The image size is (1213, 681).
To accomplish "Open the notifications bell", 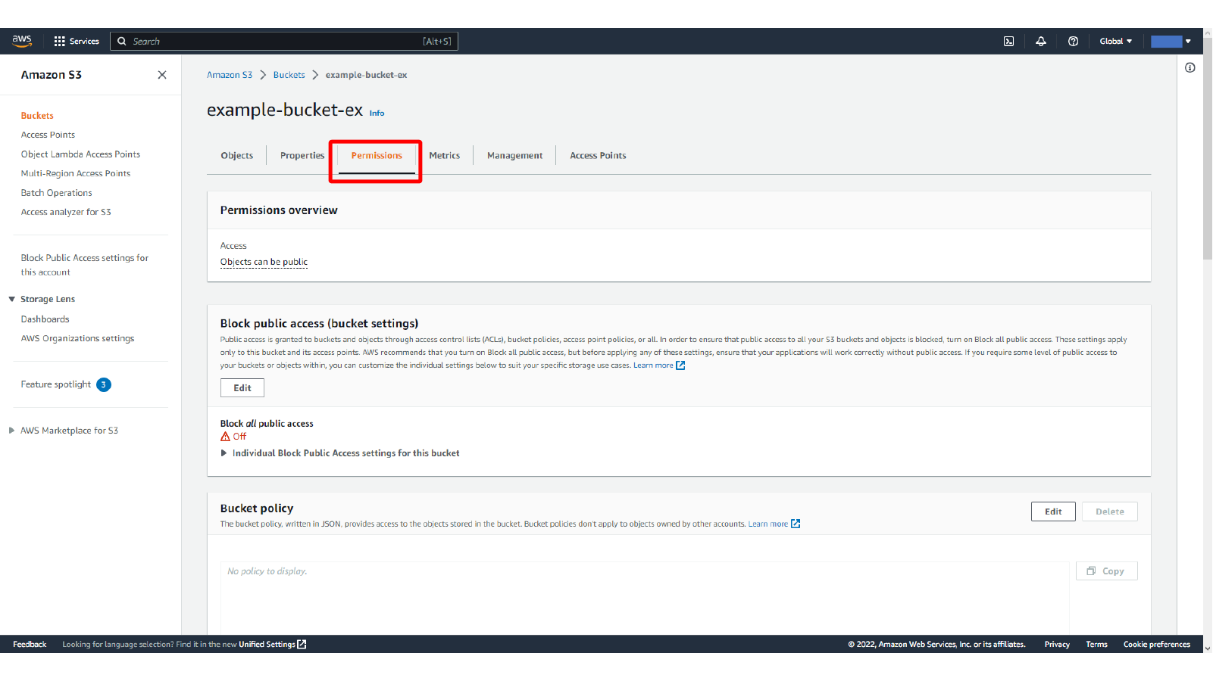I will pos(1041,42).
